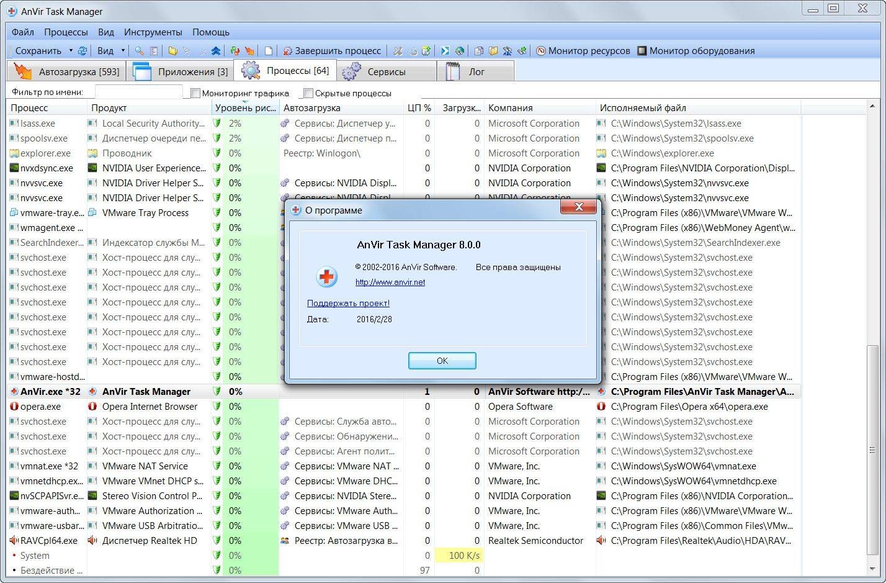Screen dimensions: 886x583
Task: Click the refresh icon next to Сохранить
Action: (82, 51)
